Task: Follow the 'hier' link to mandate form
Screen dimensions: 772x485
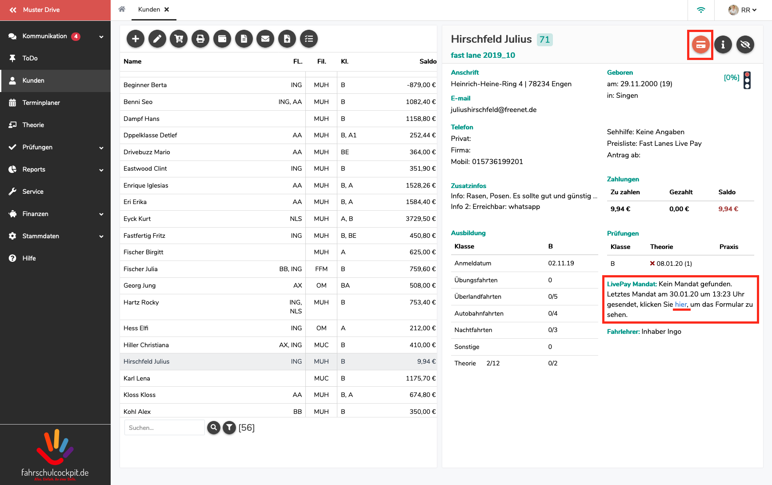Action: tap(681, 305)
